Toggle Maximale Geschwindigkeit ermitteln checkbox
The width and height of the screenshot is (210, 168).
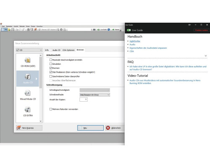[51, 60]
